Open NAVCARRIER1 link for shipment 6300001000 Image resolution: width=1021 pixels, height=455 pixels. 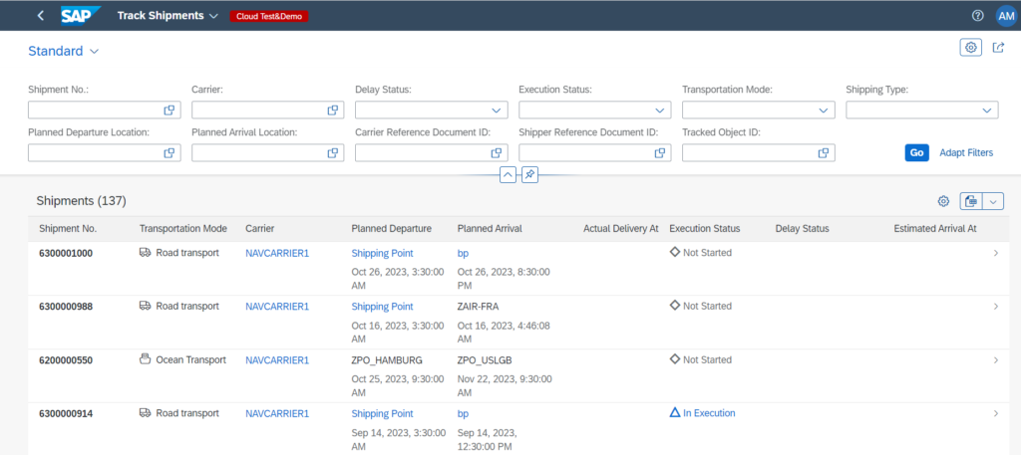277,253
